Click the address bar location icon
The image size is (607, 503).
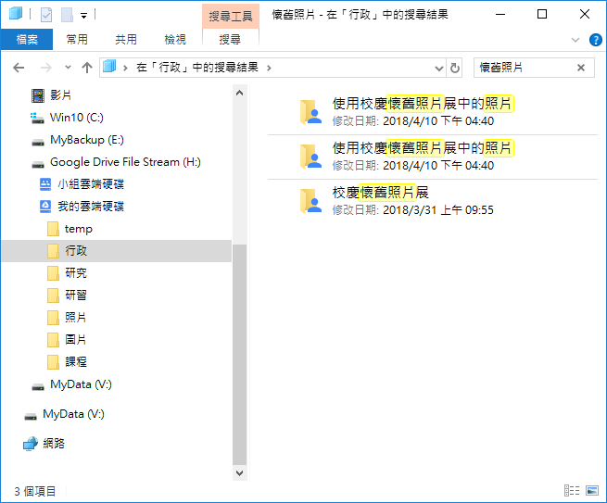[109, 67]
